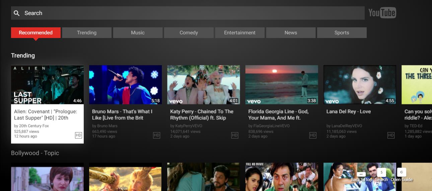Click the YouTube logo
This screenshot has width=432, height=191.
coord(382,13)
